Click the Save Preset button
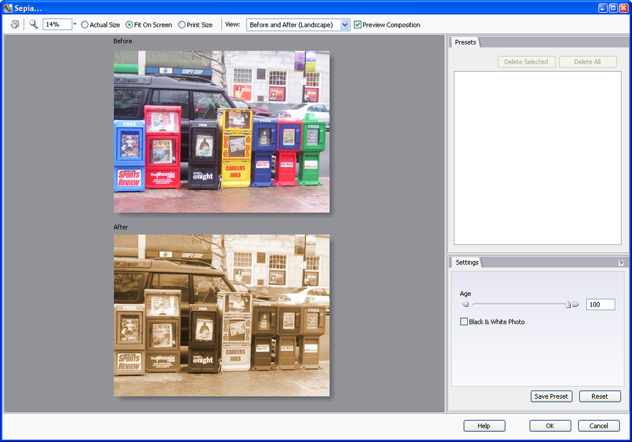Image resolution: width=632 pixels, height=442 pixels. coord(551,396)
